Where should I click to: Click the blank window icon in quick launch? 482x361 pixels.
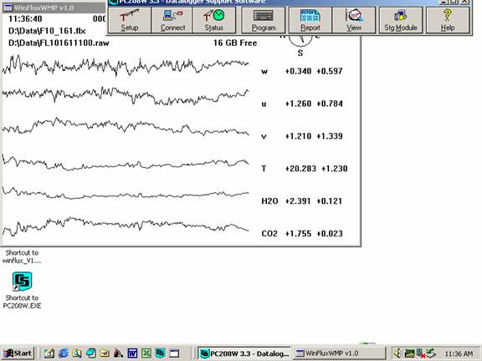tap(174, 353)
